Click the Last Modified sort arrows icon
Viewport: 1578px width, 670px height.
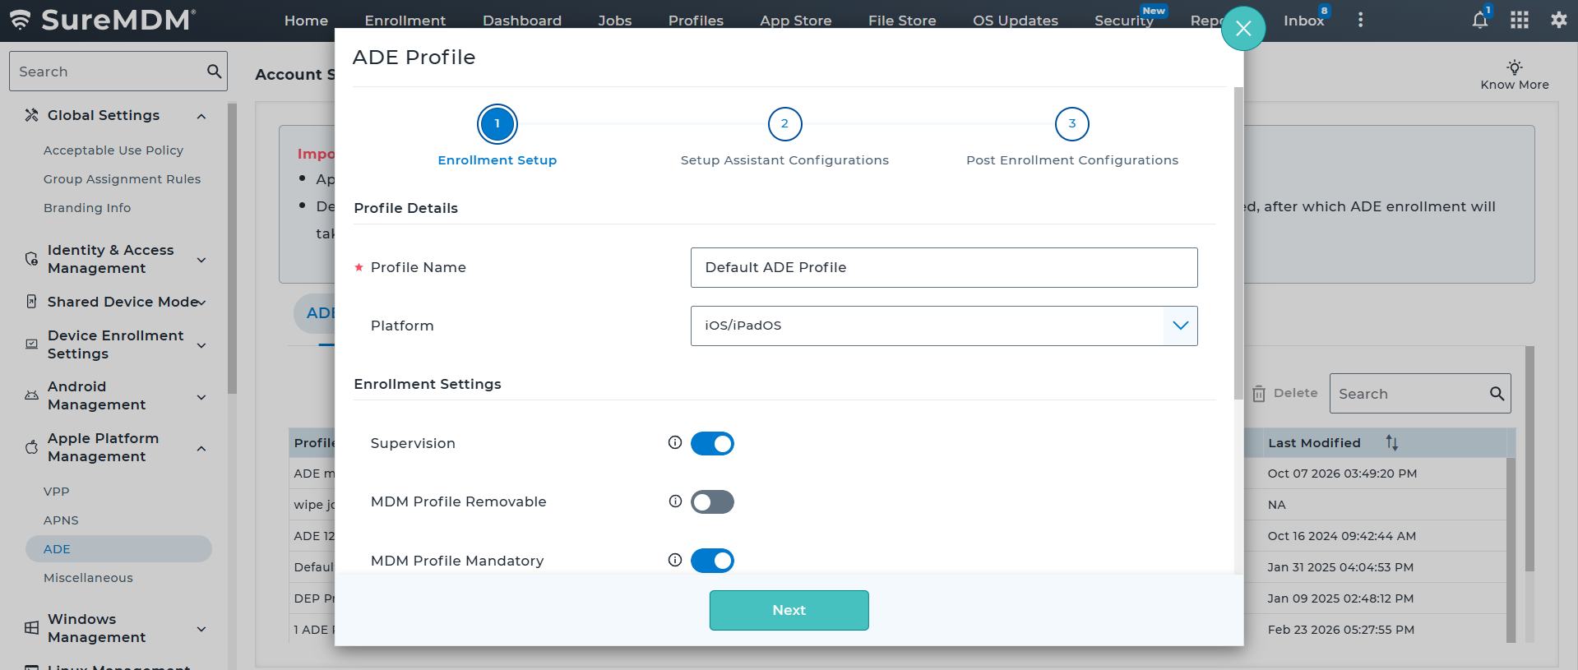click(1391, 442)
